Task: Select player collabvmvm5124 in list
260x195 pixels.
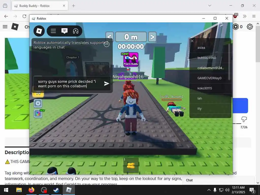Action: [x=210, y=68]
